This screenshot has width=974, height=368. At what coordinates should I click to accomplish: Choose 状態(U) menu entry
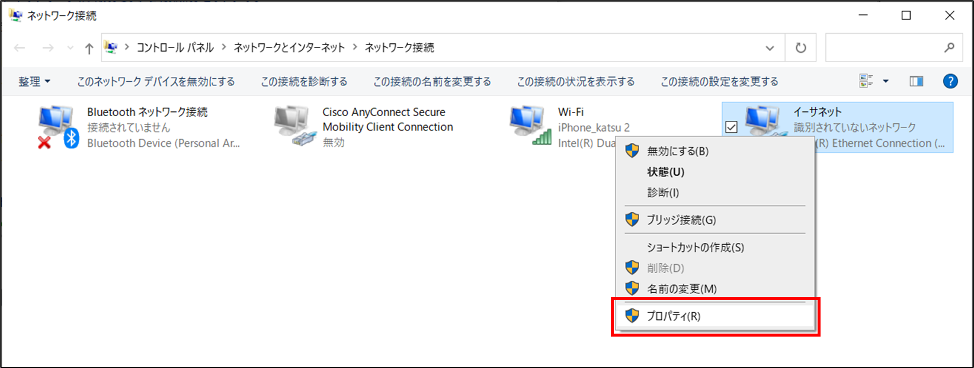click(715, 172)
